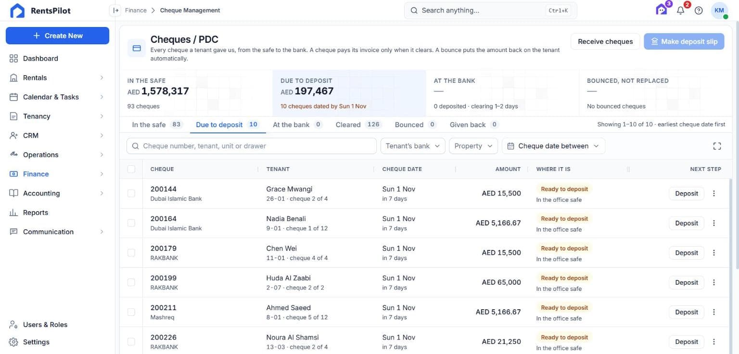Switch to the At the bank tab

[297, 125]
